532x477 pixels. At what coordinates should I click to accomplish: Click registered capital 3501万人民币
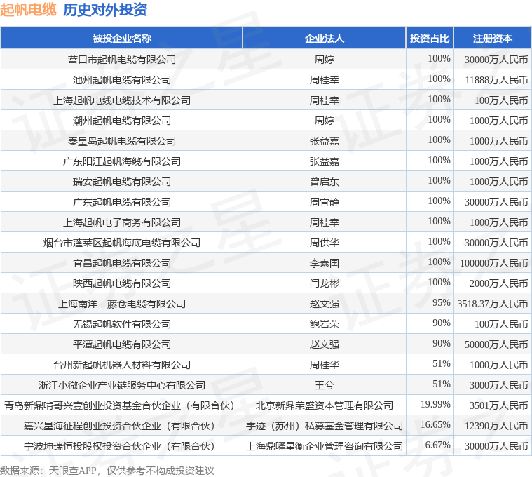tap(499, 405)
